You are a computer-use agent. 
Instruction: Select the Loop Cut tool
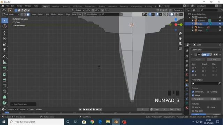coord(5,86)
